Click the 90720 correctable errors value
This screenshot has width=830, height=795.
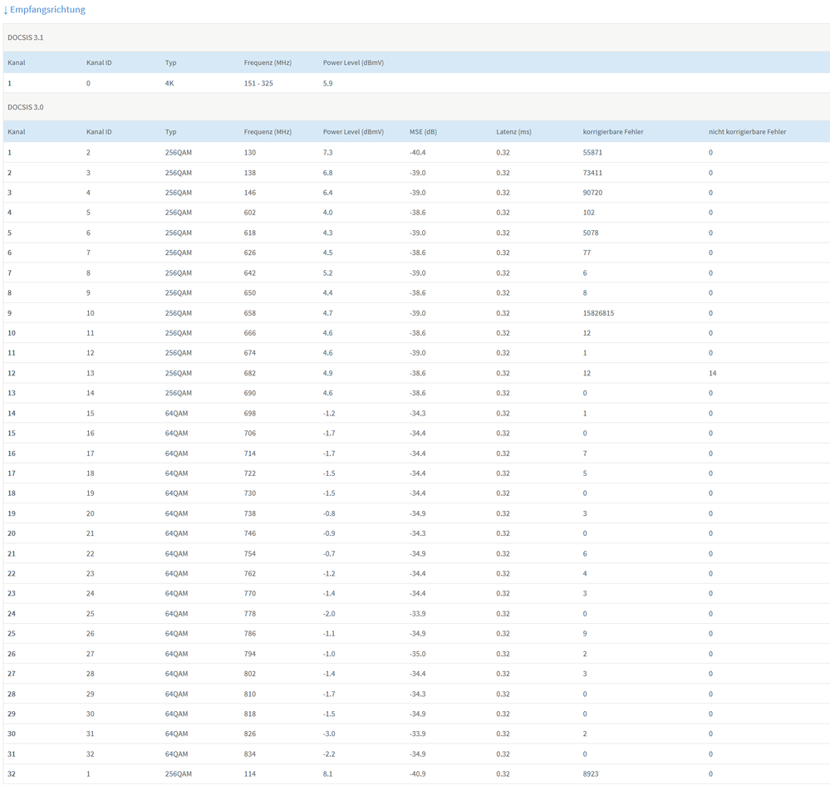tap(593, 193)
